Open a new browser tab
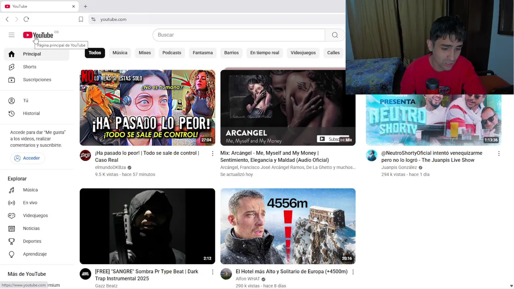 [85, 6]
